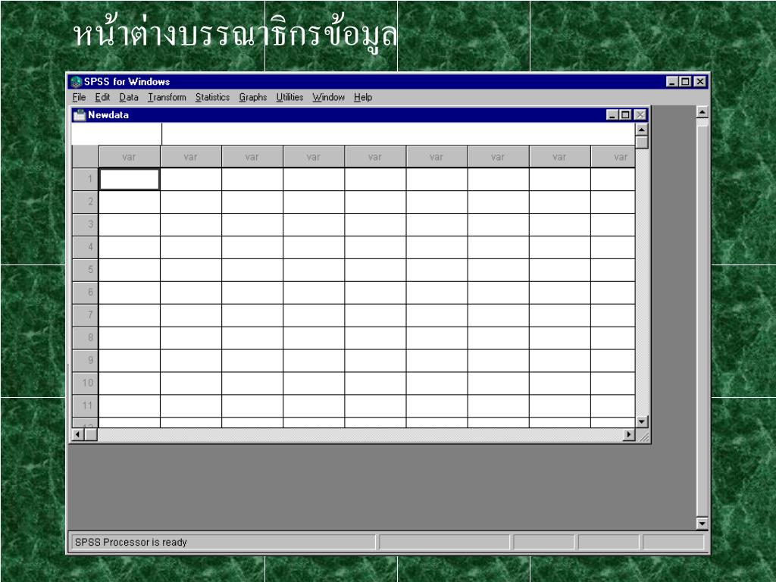Click the grid's top-left corner select-all box
Screen dimensions: 776x582
(x=85, y=157)
